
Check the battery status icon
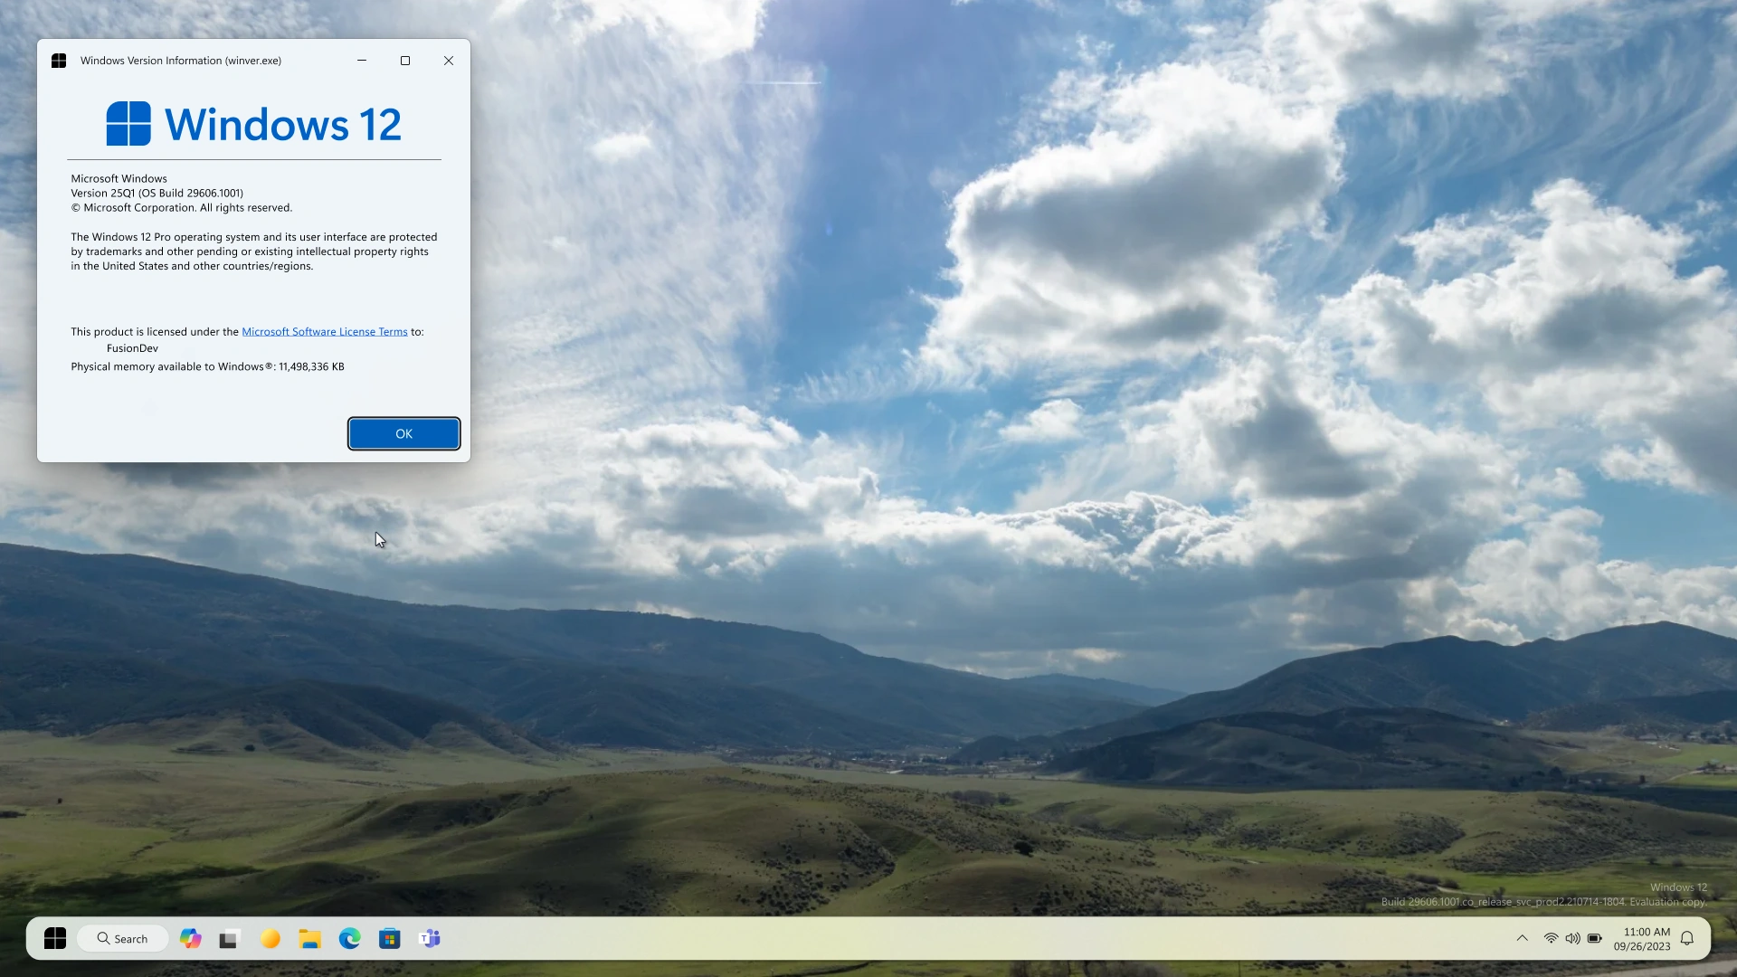point(1595,939)
